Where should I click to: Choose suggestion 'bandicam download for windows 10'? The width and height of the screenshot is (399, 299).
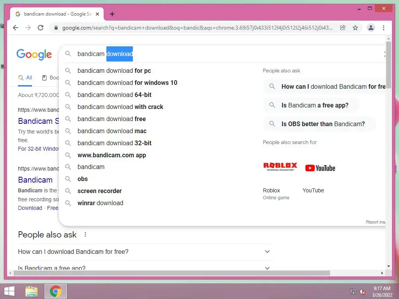coord(127,83)
